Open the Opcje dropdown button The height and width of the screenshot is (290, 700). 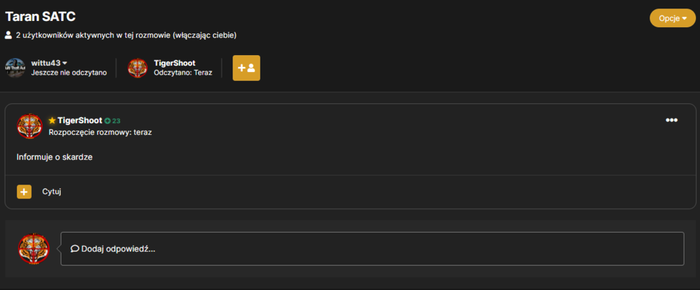tap(672, 18)
